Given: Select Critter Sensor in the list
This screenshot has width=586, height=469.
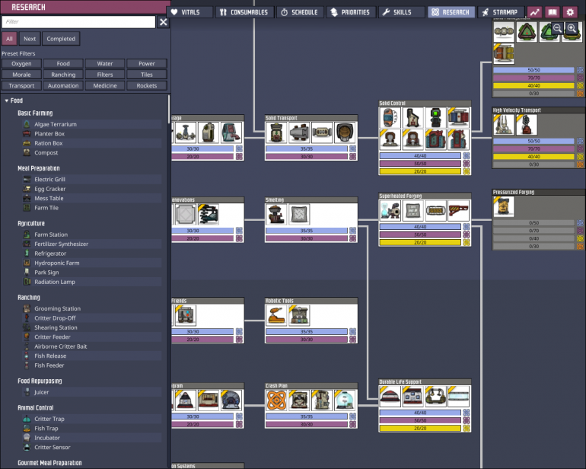Looking at the screenshot, I should 91,448.
